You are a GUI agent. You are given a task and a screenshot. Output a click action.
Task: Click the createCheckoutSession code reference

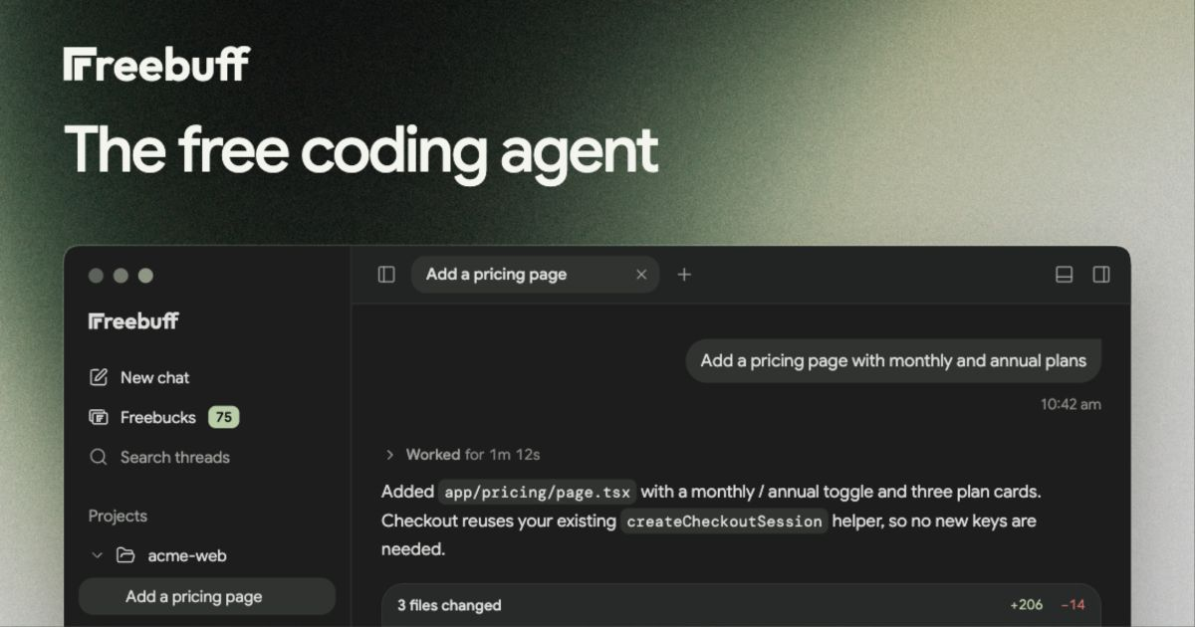click(x=724, y=522)
